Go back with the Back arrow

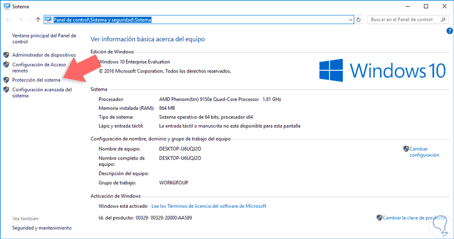tap(9, 20)
